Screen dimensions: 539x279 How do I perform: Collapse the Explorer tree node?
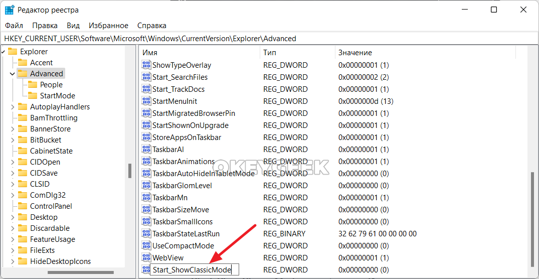pyautogui.click(x=3, y=52)
